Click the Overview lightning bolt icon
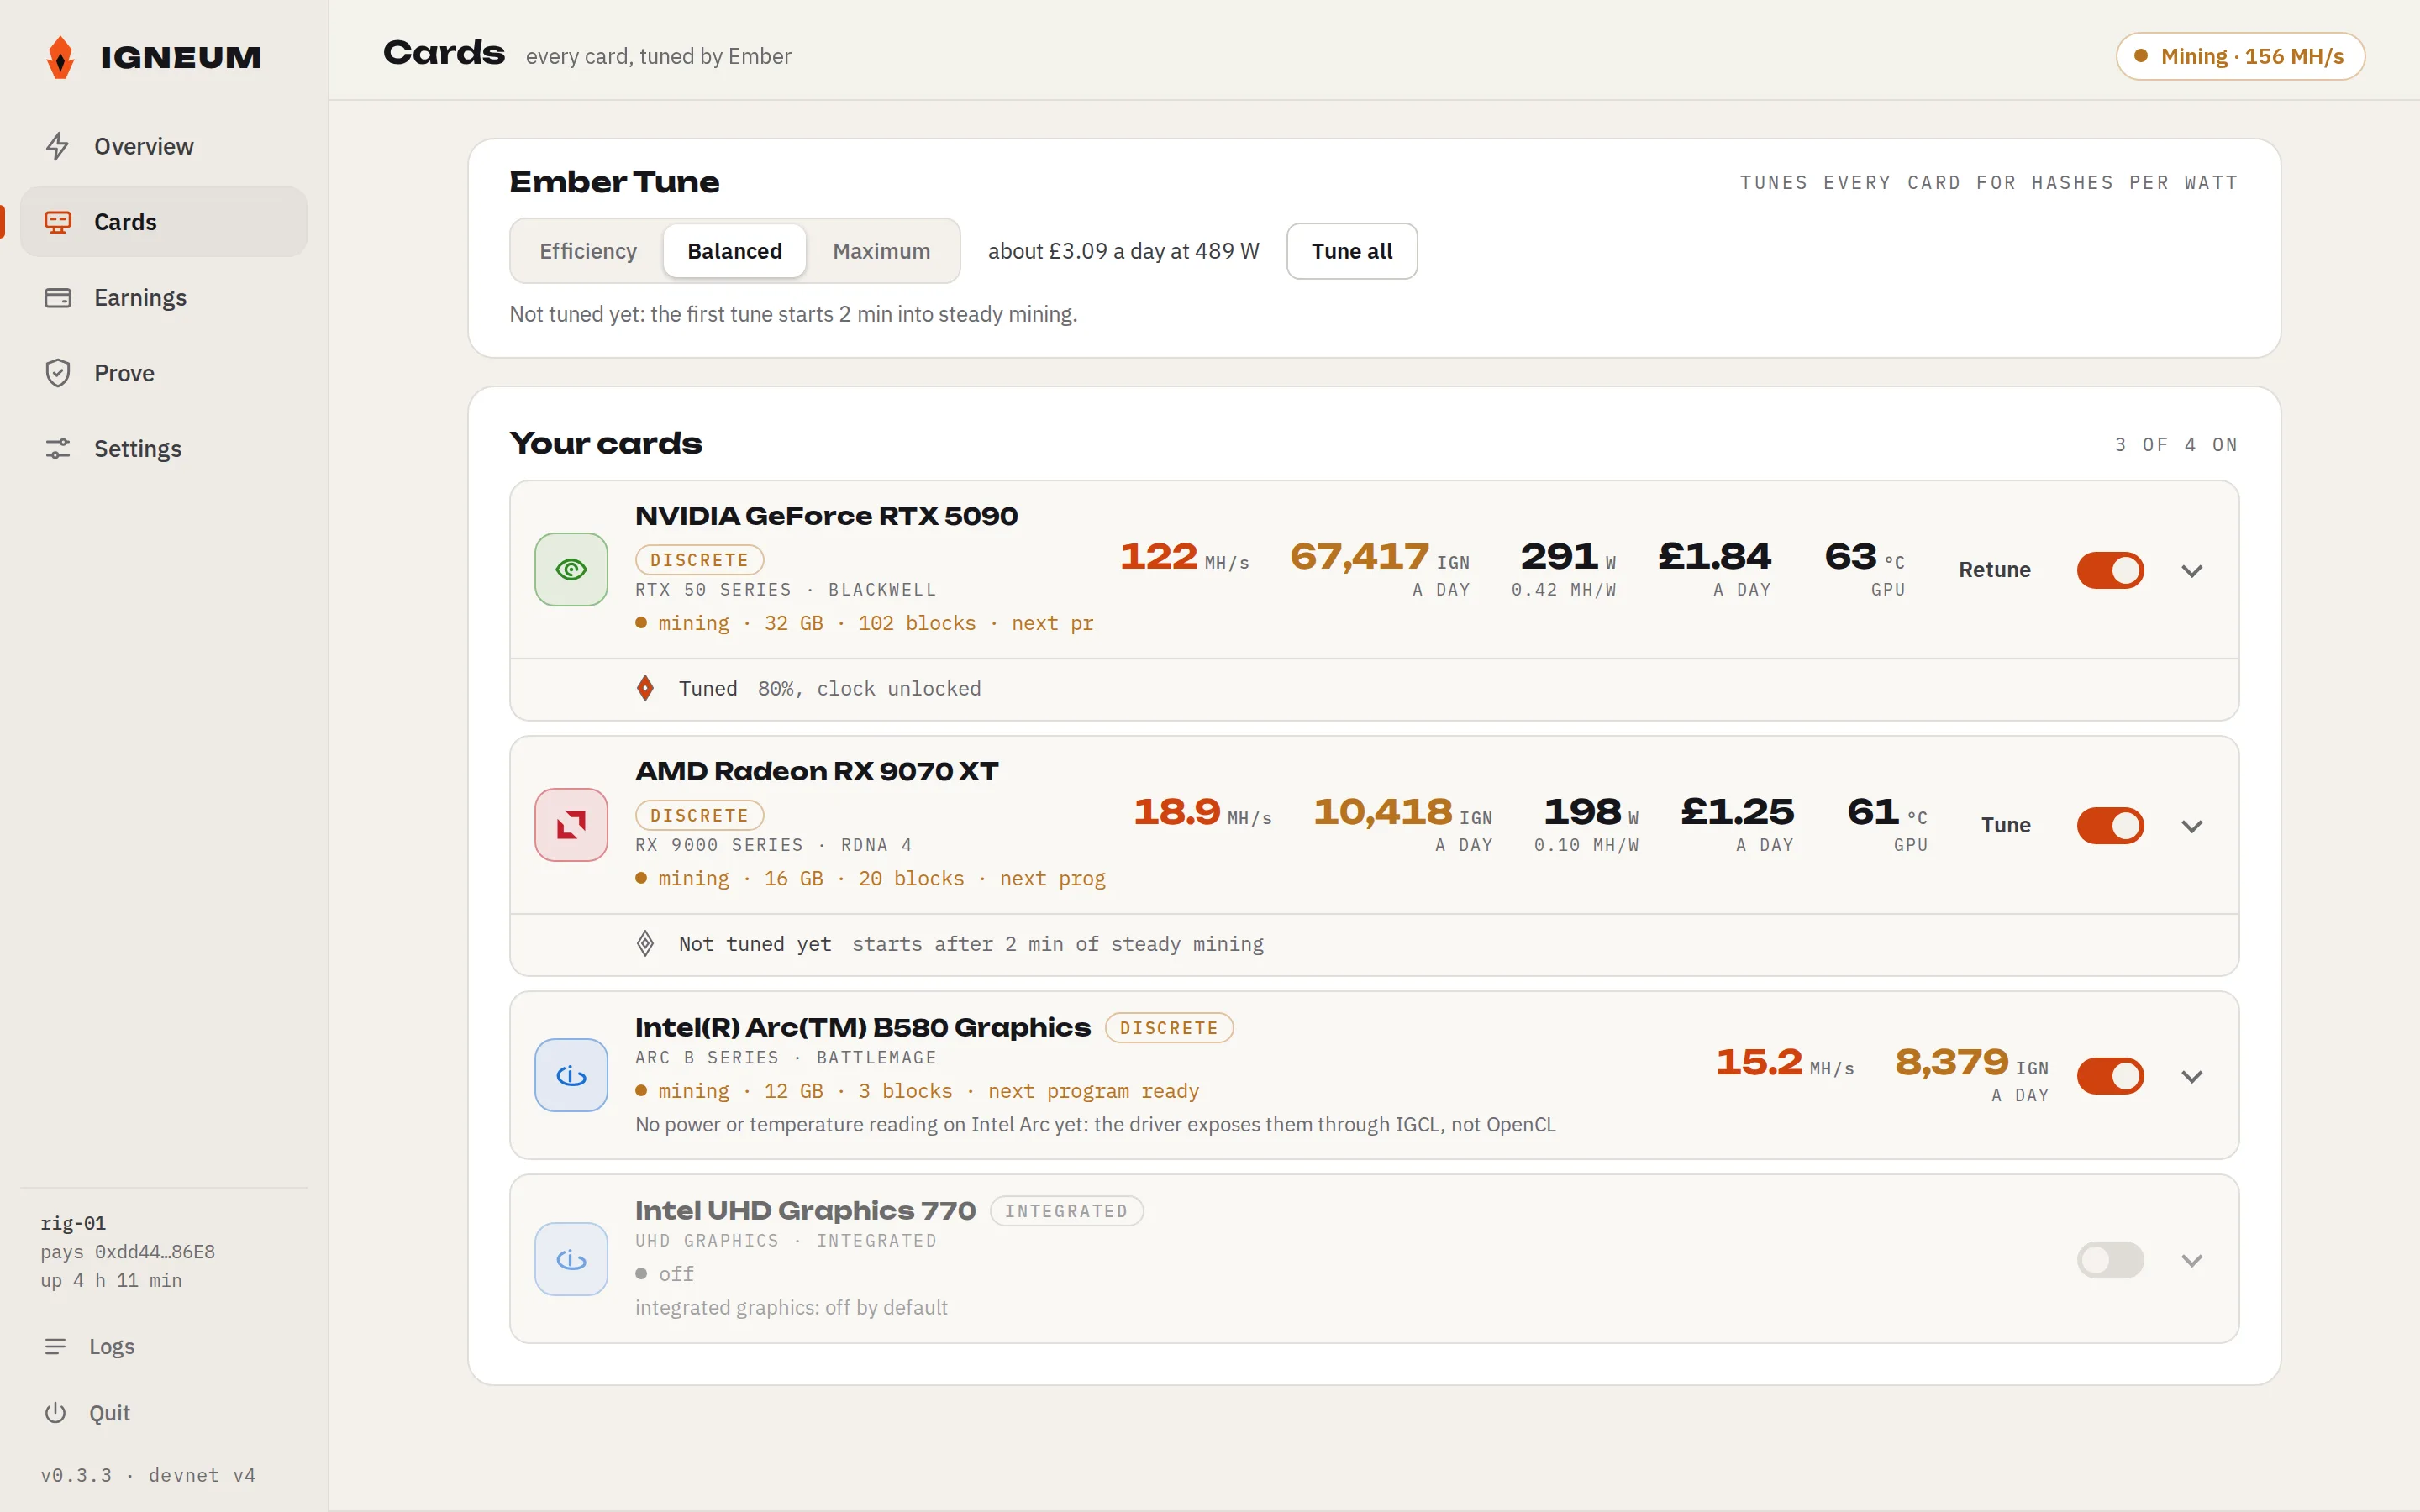The height and width of the screenshot is (1512, 2420). [x=58, y=146]
